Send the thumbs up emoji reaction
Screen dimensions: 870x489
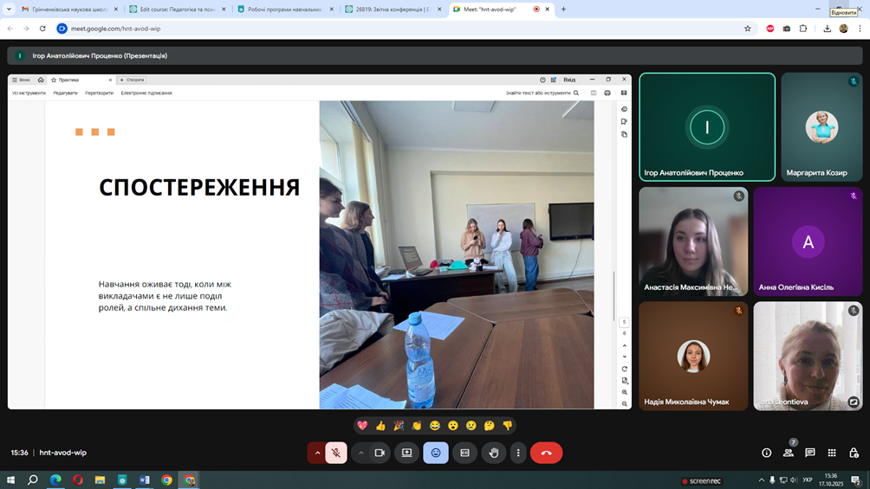(380, 426)
